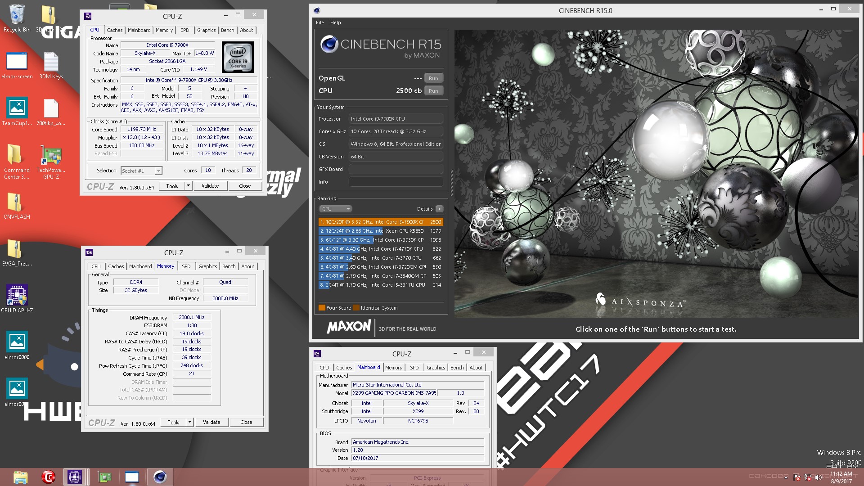Click the BIOS date 07/18/2017 value
This screenshot has width=864, height=486.
[x=418, y=458]
